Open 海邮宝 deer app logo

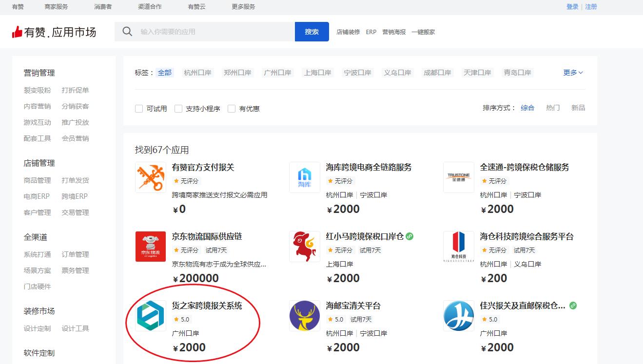305,316
